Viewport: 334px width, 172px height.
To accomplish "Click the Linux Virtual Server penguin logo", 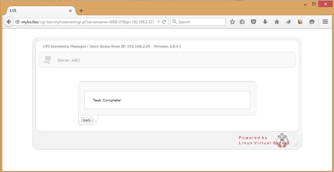I will point(282,140).
